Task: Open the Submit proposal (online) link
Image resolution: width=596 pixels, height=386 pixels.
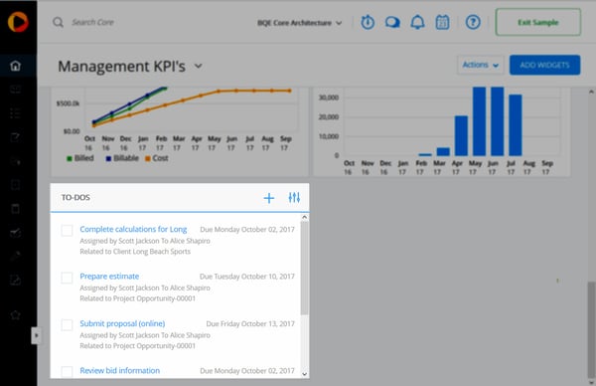Action: click(x=122, y=323)
